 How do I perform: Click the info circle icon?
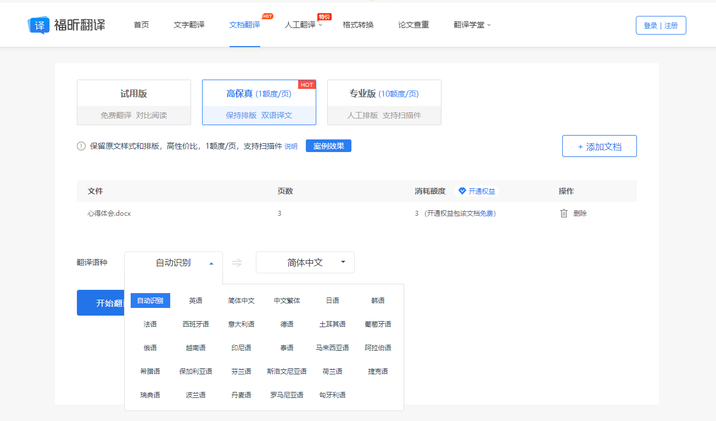(81, 146)
